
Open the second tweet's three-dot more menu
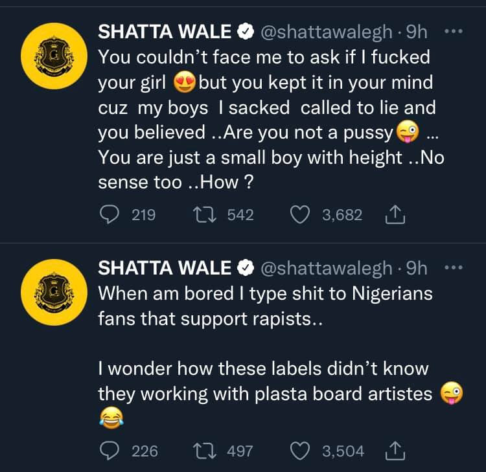click(x=454, y=267)
